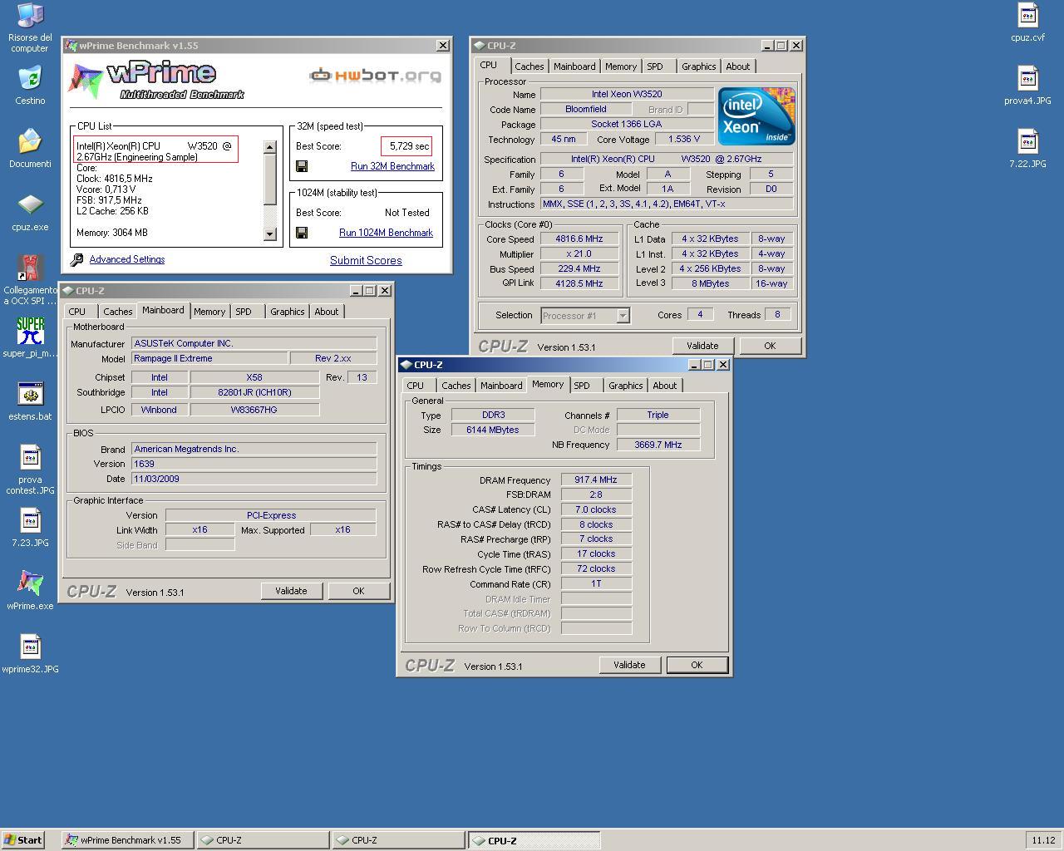
Task: Select the wprime32.JPG desktop file
Action: click(x=30, y=654)
